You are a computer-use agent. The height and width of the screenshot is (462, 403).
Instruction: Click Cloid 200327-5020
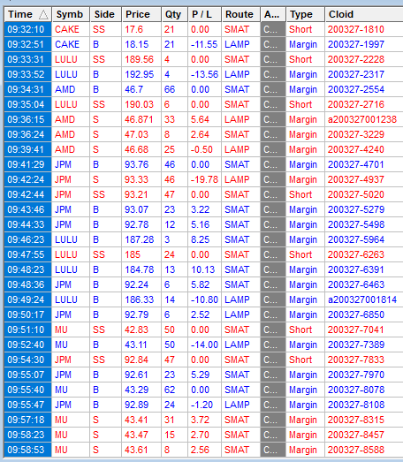356,194
